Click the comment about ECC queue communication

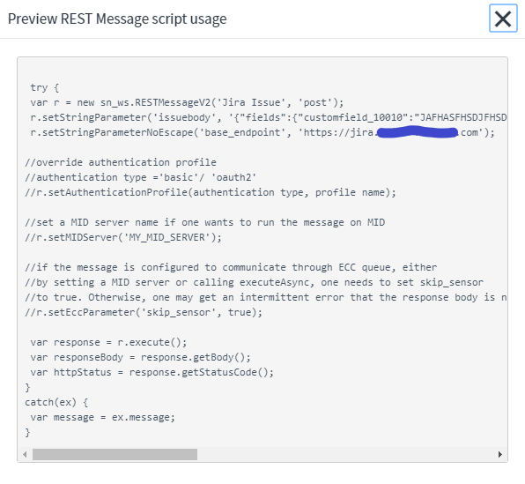click(x=231, y=267)
